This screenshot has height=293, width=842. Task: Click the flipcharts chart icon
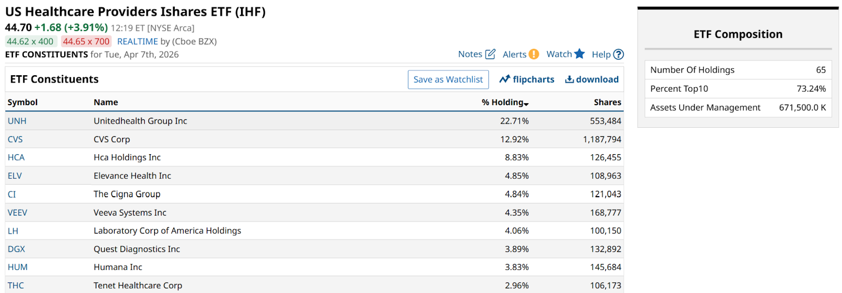[x=505, y=79]
